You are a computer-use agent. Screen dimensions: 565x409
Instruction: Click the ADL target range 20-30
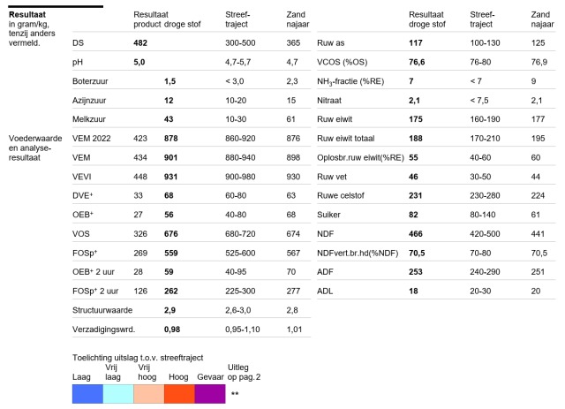(480, 291)
